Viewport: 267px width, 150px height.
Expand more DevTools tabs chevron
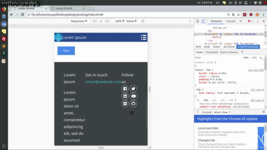pyautogui.click(x=240, y=21)
